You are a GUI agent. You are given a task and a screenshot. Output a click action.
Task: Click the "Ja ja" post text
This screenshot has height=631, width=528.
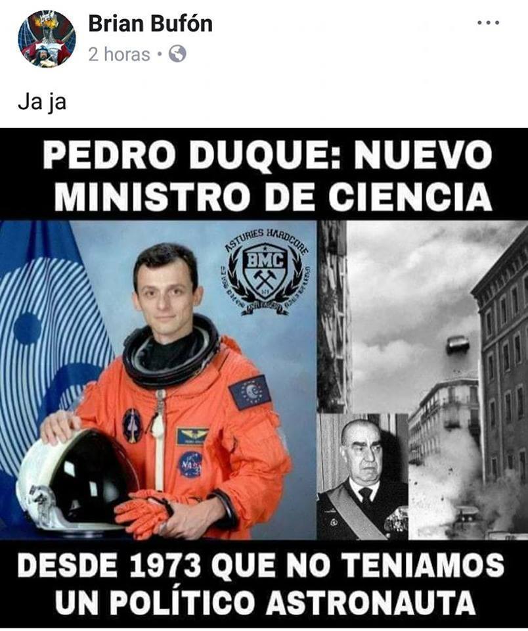click(x=42, y=103)
